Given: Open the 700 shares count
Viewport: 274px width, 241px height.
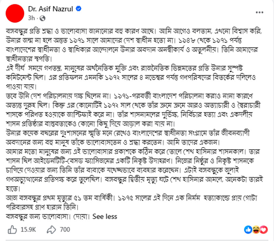Looking at the screenshot, I should 65,229.
